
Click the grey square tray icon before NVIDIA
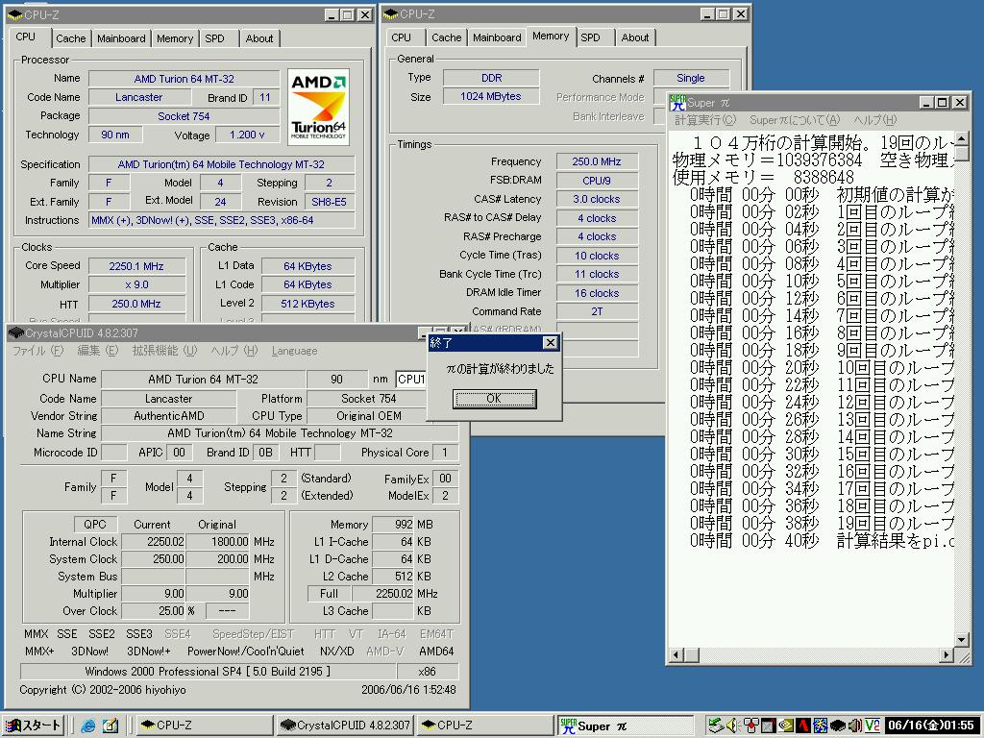tap(768, 726)
